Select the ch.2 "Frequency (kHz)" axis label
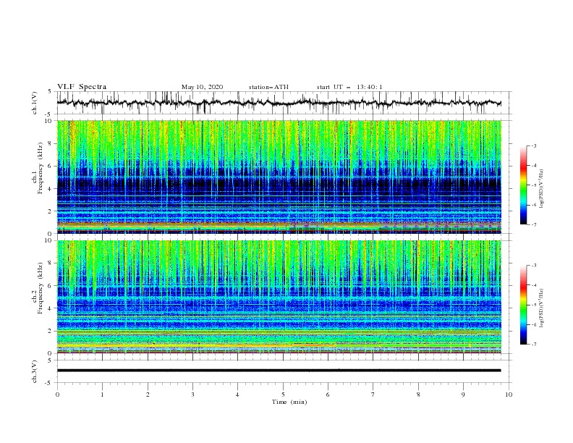573x443 pixels. 41,288
